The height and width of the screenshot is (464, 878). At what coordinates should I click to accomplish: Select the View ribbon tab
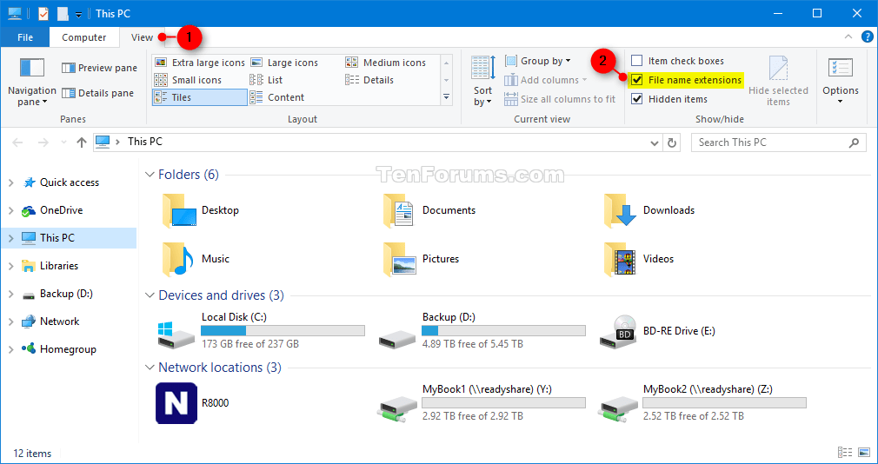[x=143, y=37]
